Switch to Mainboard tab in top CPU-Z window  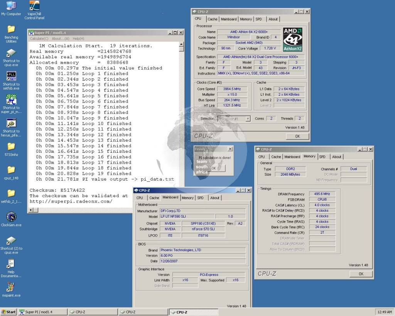229,19
